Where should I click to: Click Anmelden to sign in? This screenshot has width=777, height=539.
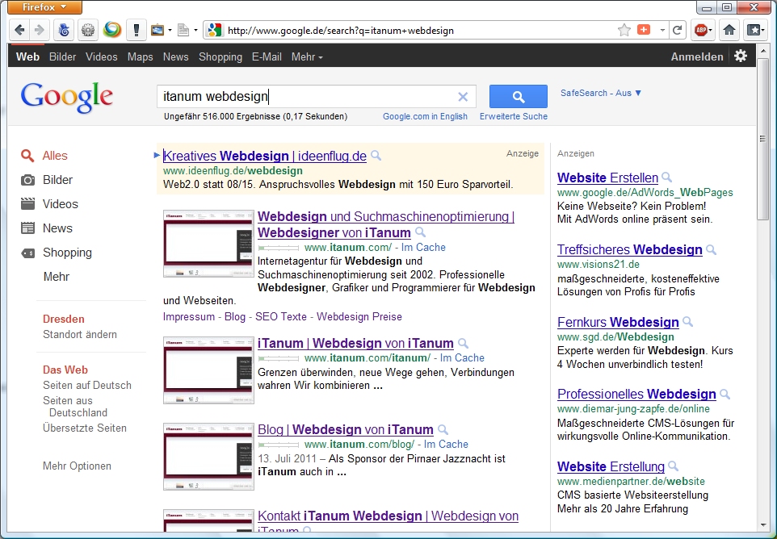(x=697, y=57)
